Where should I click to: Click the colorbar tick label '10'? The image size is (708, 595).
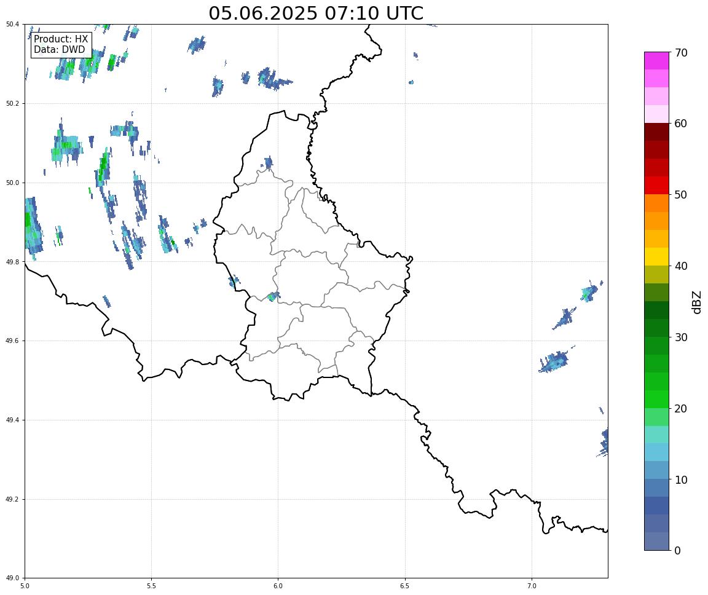coord(681,480)
